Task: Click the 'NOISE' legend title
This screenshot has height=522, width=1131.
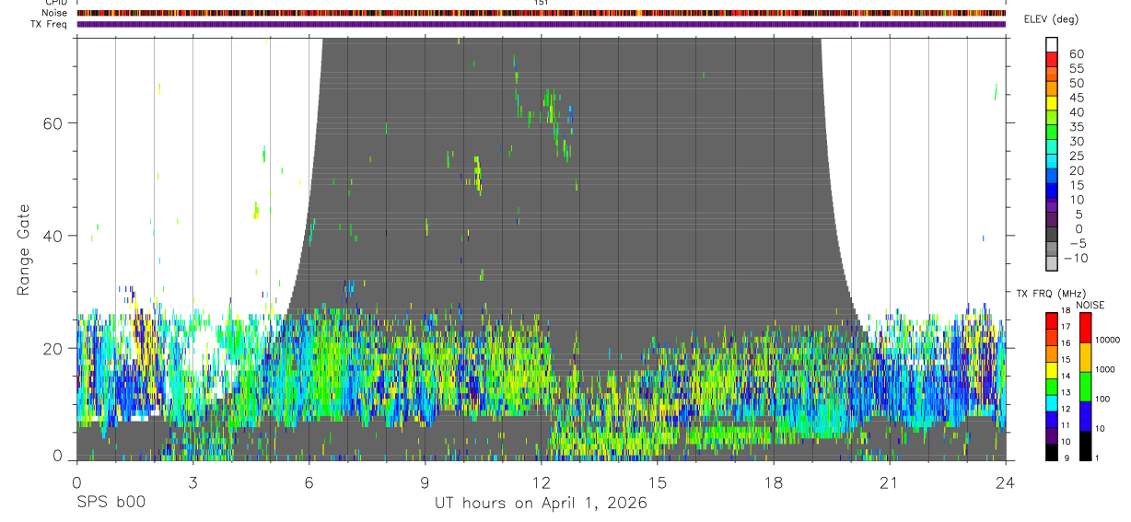Action: 1090,305
